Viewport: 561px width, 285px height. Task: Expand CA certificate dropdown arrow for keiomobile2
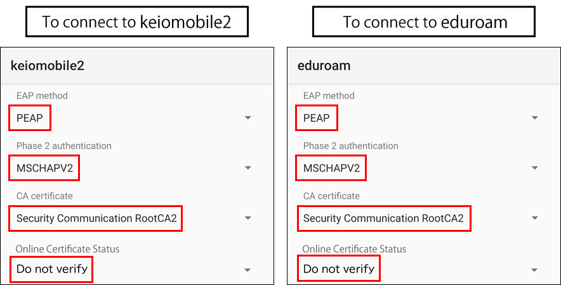248,218
